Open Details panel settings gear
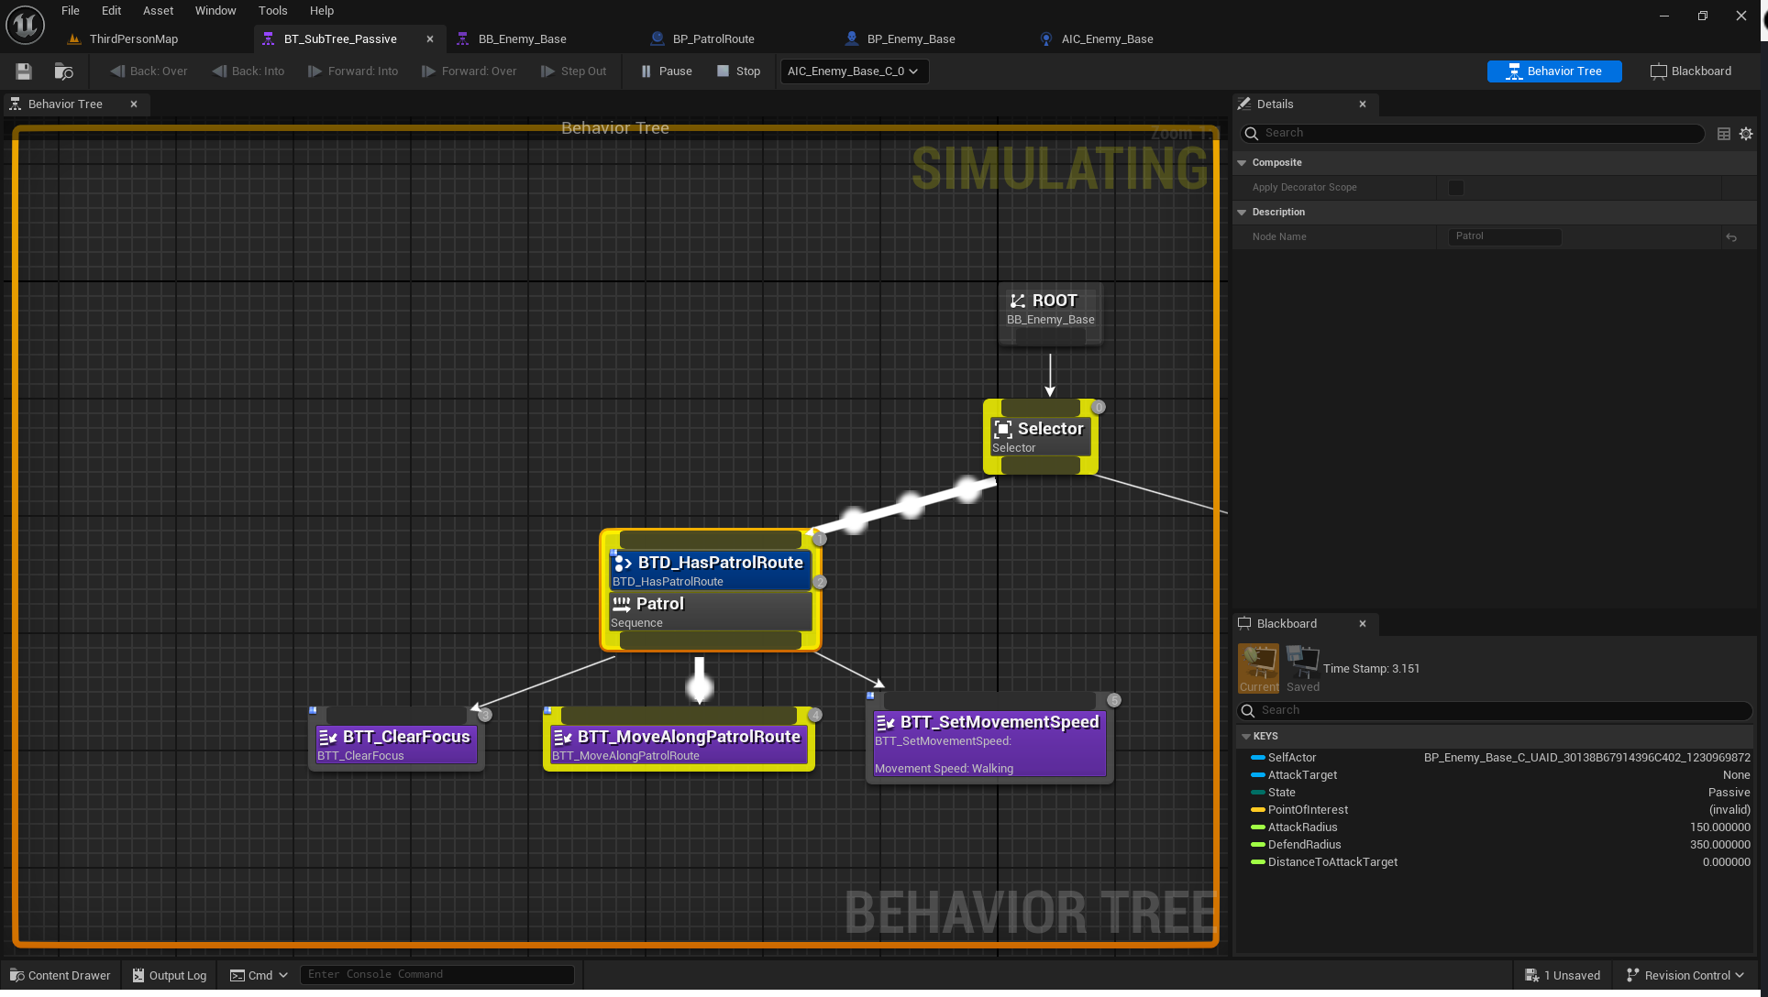The width and height of the screenshot is (1768, 997). point(1746,134)
